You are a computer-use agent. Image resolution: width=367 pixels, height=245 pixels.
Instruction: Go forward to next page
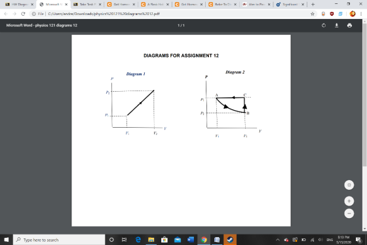14,14
